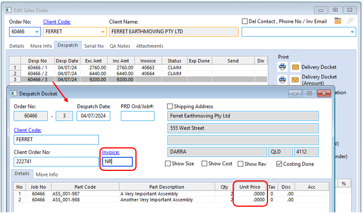Screen dimensions: 363x214
Task: Close the Edit Sales Order window
Action: click(x=350, y=10)
